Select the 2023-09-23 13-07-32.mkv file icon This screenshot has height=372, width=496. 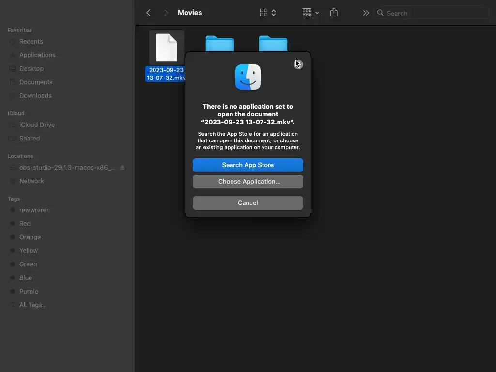tap(167, 47)
